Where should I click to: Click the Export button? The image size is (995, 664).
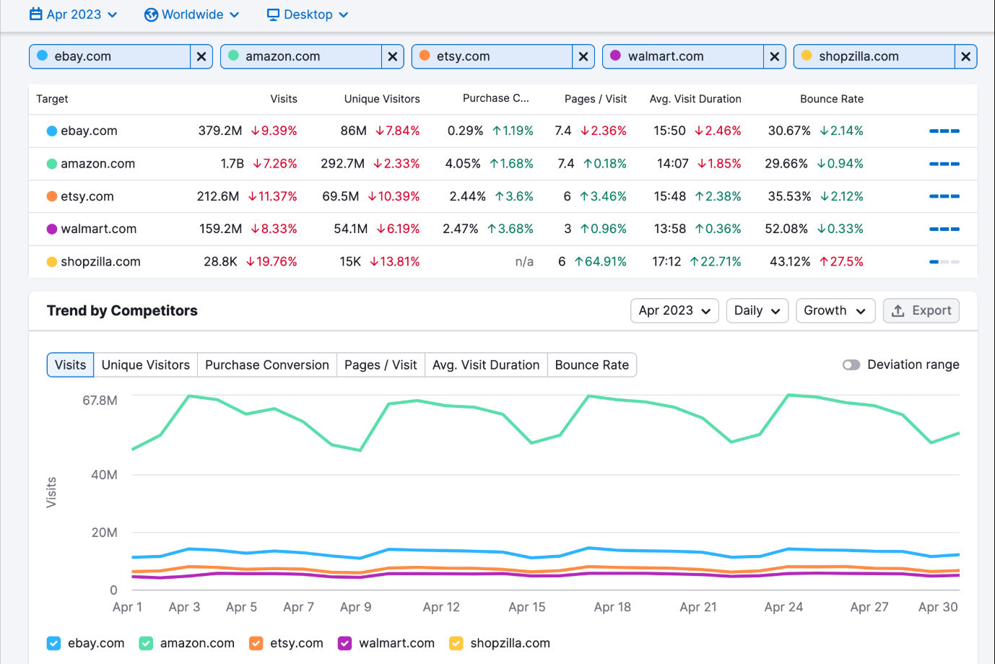click(x=921, y=310)
